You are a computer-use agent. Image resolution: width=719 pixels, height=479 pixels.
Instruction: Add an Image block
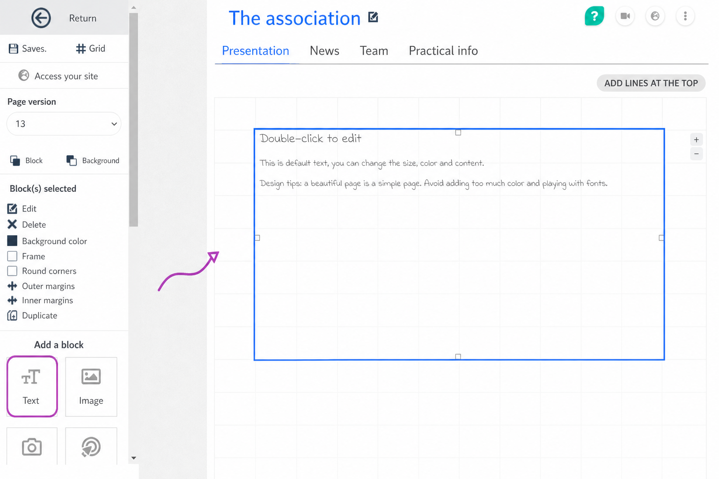point(91,386)
